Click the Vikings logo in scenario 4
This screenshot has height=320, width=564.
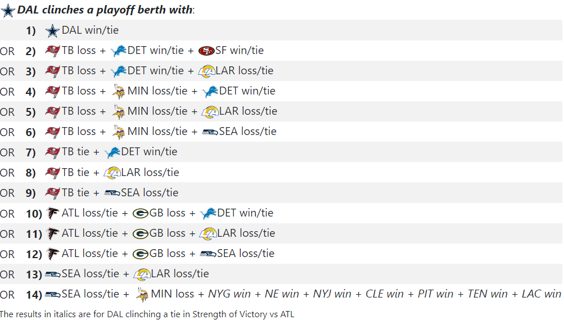(119, 91)
